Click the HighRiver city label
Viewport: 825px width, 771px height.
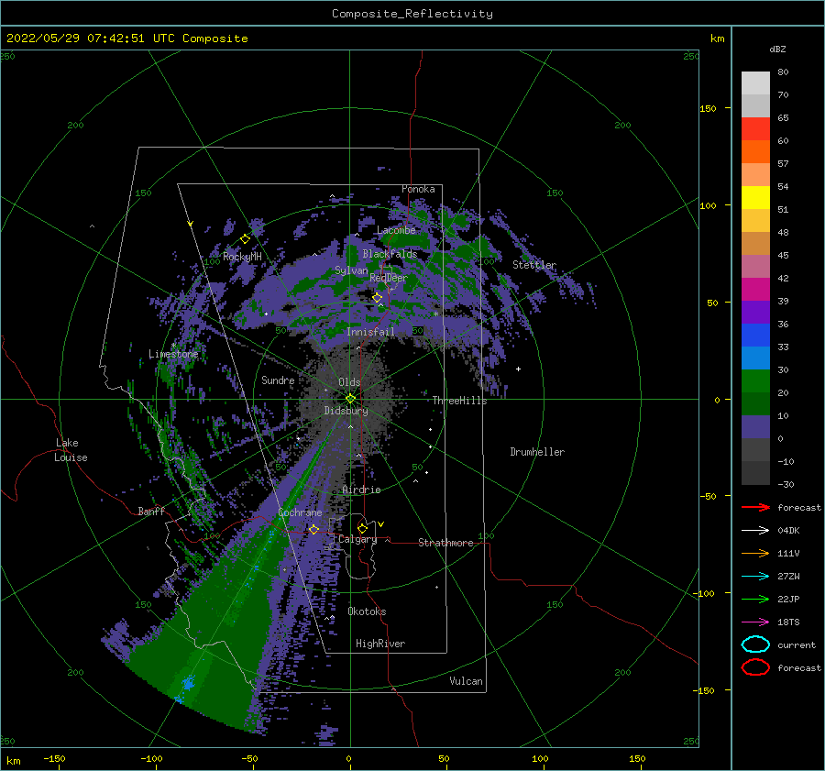tap(380, 644)
